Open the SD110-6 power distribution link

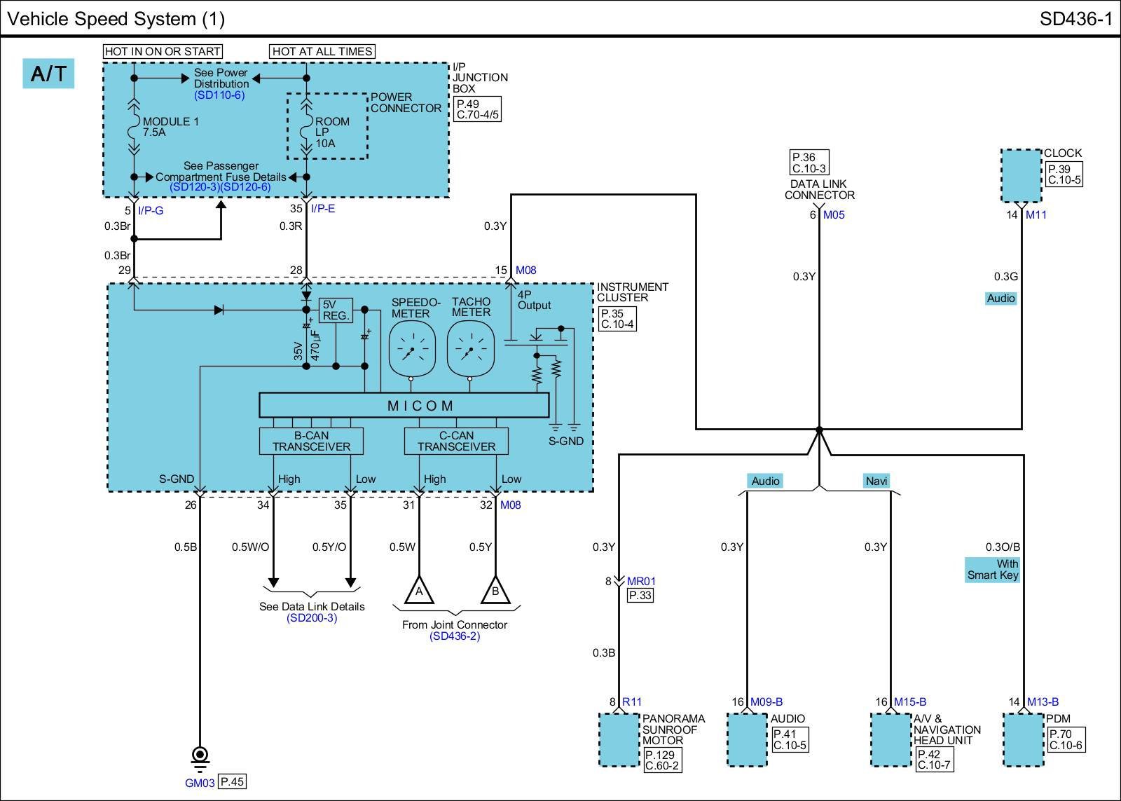[219, 95]
